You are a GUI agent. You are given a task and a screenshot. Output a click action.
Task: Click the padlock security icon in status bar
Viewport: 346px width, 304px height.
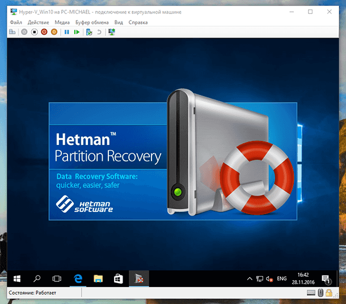pyautogui.click(x=329, y=293)
